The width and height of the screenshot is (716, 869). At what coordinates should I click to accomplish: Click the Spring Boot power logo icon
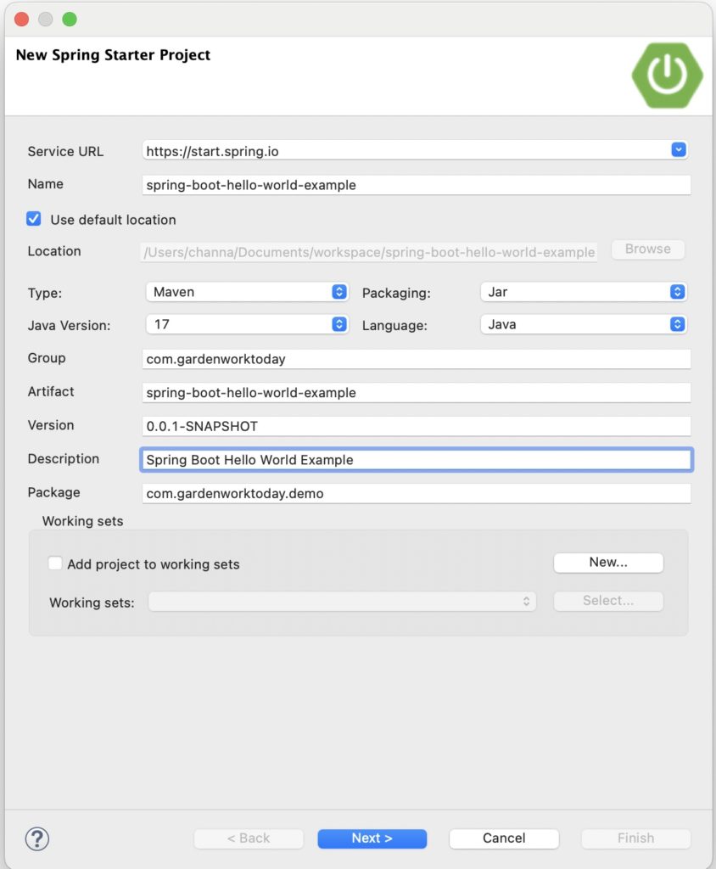point(667,76)
